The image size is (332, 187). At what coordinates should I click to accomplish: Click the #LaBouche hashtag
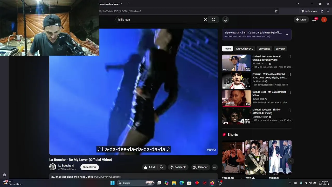[x=115, y=177]
